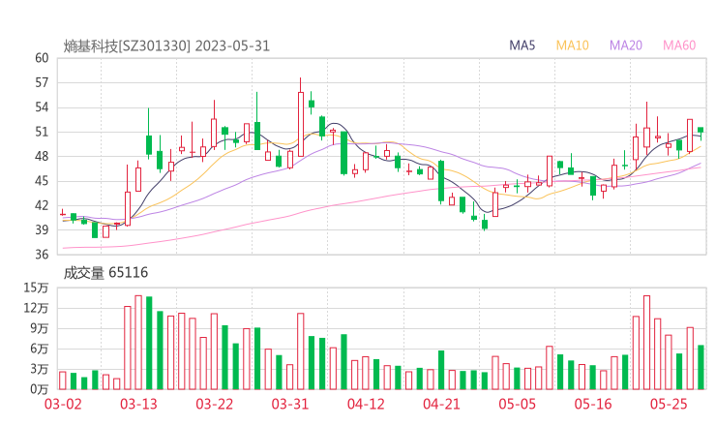Click the 3万 volume axis label
This screenshot has width=716, height=426.
(x=40, y=369)
